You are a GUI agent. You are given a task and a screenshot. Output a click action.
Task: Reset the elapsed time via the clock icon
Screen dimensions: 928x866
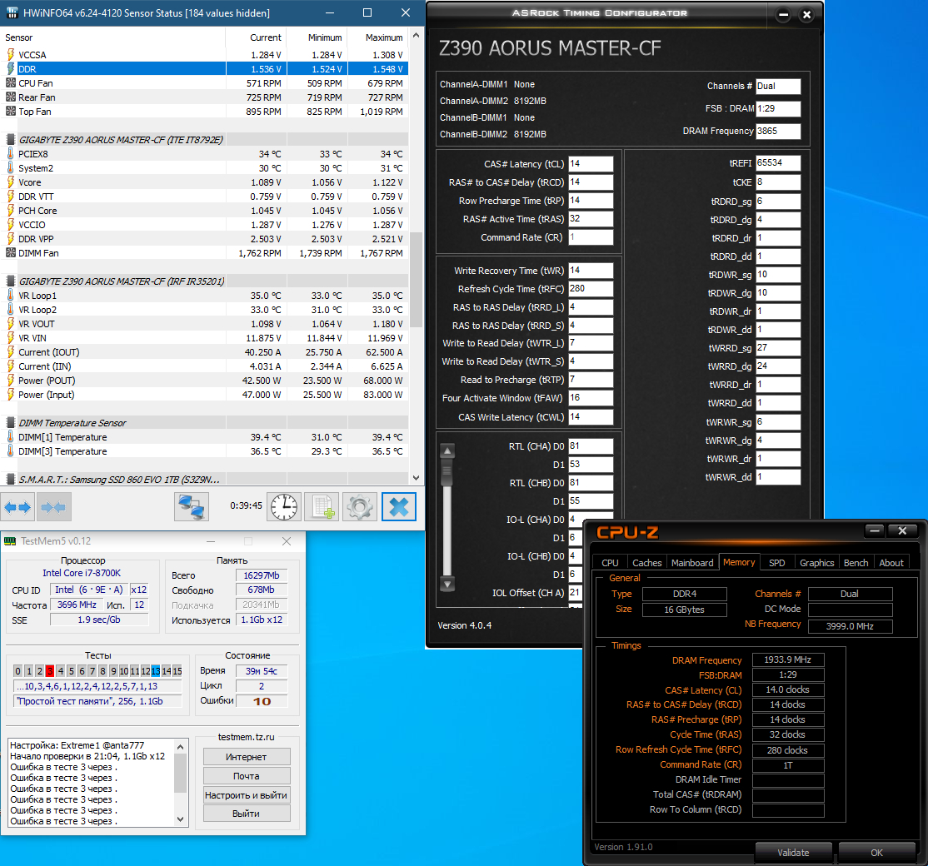285,507
